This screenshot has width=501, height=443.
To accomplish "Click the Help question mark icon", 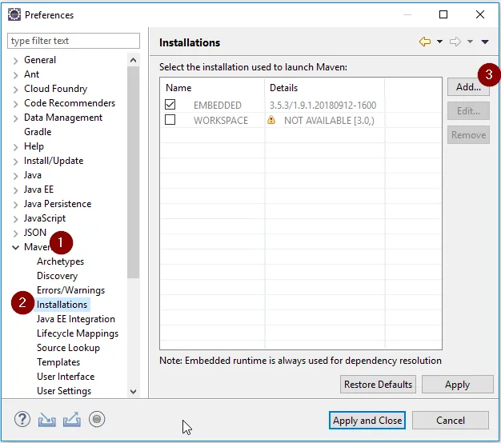I will (x=22, y=420).
